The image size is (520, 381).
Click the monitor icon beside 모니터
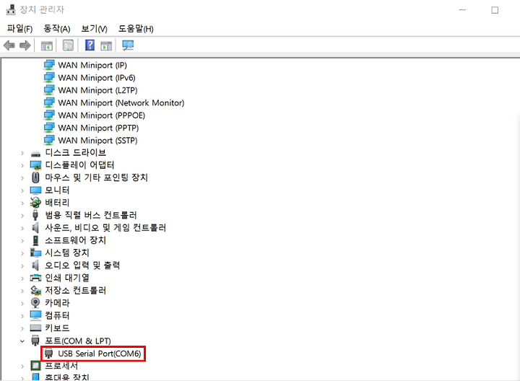click(35, 190)
